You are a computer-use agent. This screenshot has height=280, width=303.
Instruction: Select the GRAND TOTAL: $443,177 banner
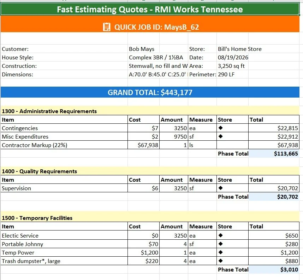pos(150,92)
